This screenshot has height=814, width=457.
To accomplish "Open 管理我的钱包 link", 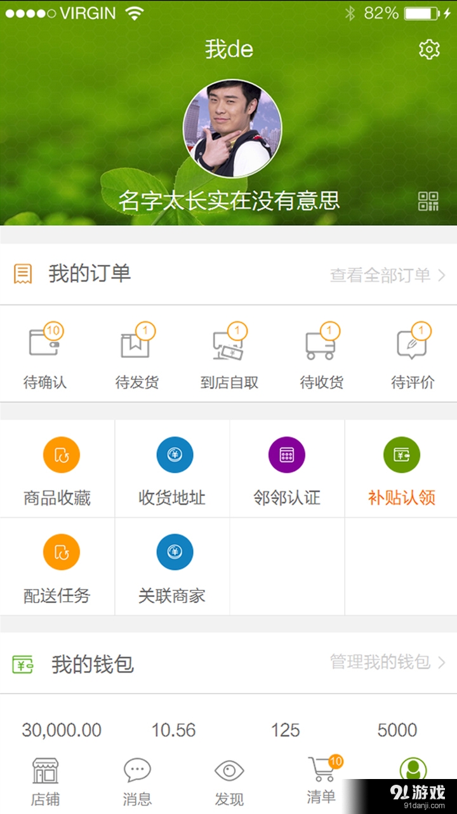I will pyautogui.click(x=380, y=662).
